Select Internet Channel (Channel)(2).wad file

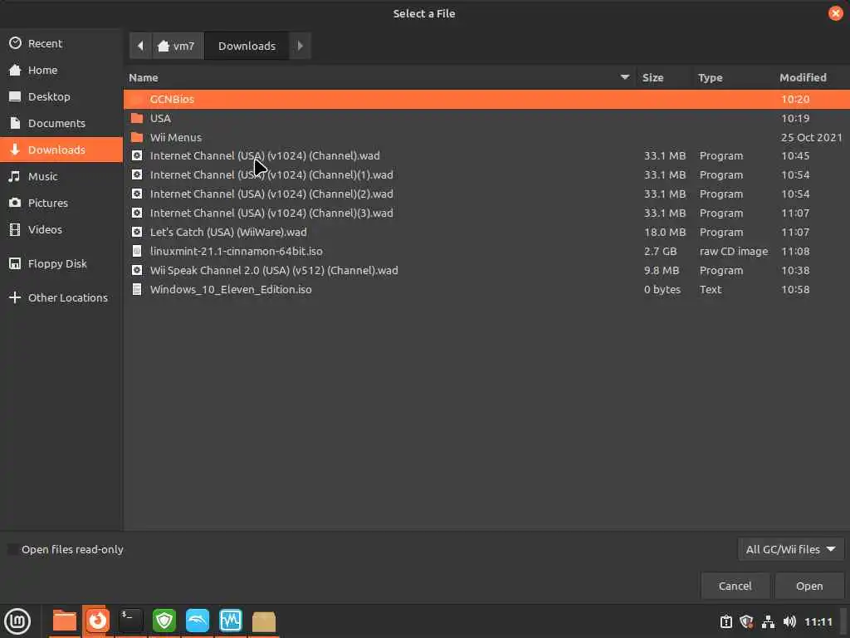pyautogui.click(x=486, y=194)
